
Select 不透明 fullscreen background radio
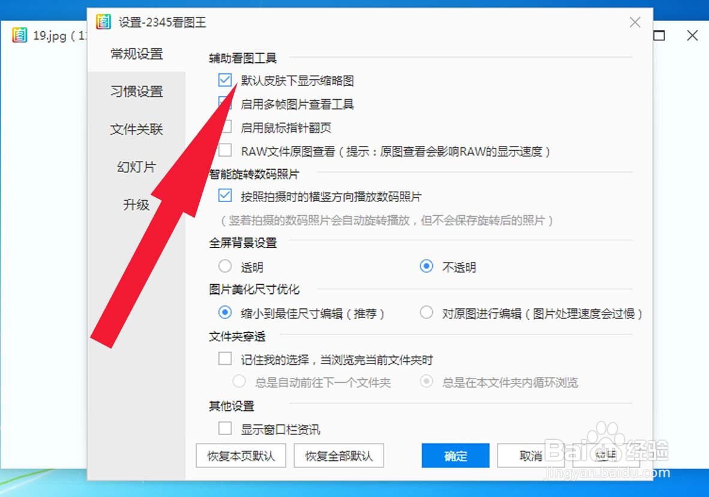point(426,266)
